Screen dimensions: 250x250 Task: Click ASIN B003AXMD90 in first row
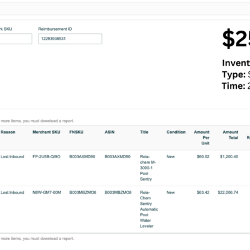[x=117, y=157]
